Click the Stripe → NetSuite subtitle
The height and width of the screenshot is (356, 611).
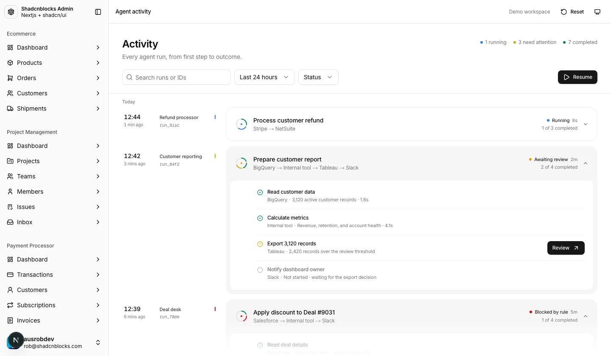pos(274,129)
